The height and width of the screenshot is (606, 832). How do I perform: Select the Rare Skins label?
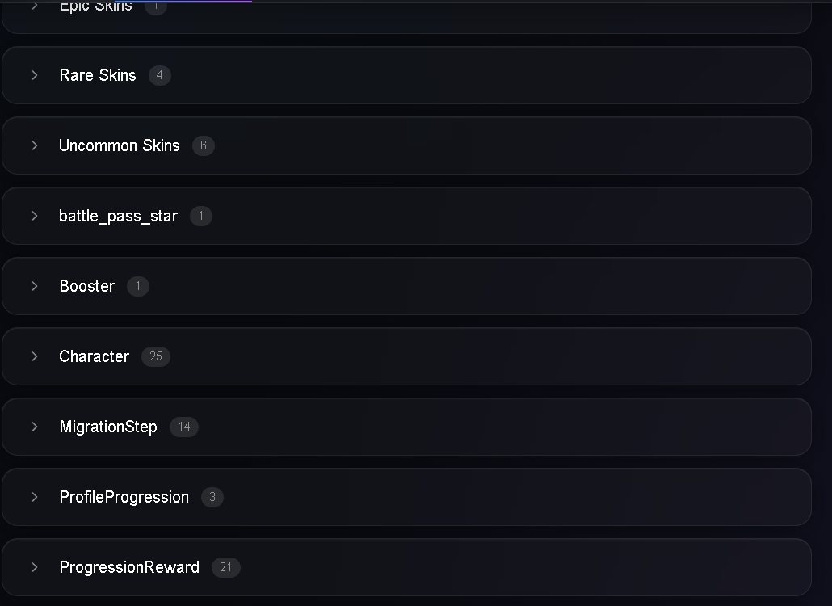(98, 75)
